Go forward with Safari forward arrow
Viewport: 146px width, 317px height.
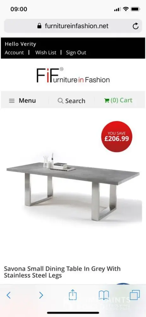point(41,295)
